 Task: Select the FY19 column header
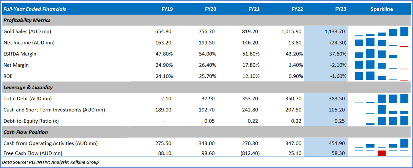pos(167,9)
